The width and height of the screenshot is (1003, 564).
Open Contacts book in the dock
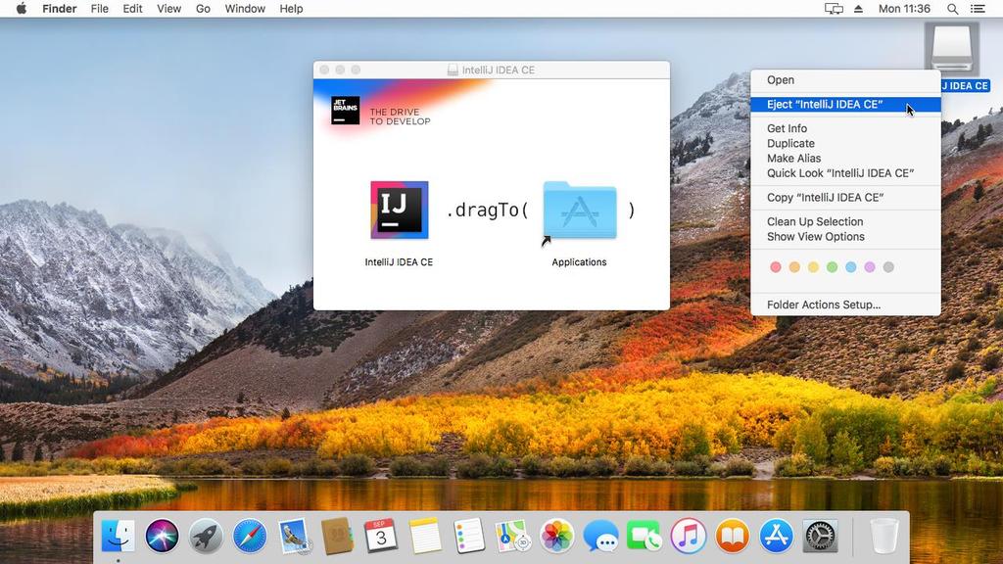tap(337, 536)
